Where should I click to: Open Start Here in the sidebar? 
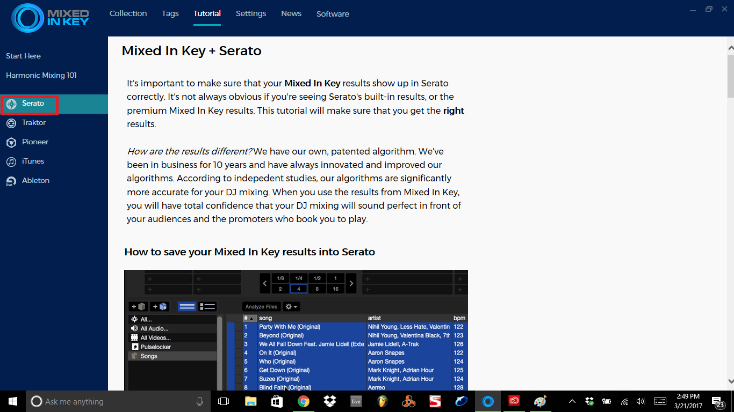[x=23, y=56]
